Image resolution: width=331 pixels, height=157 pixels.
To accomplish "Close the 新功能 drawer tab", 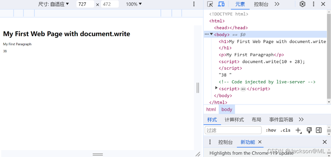I will (260, 142).
